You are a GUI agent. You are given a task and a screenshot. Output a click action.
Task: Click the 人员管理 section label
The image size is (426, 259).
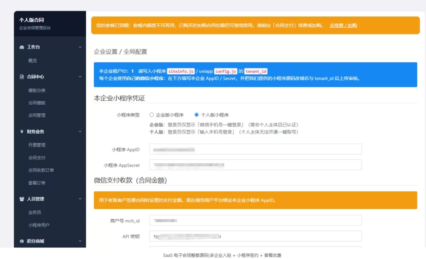click(36, 199)
